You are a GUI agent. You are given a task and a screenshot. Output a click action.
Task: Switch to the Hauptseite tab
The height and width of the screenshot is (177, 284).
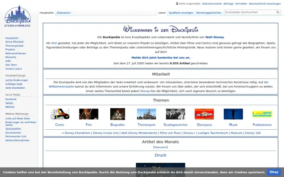[x=46, y=13]
